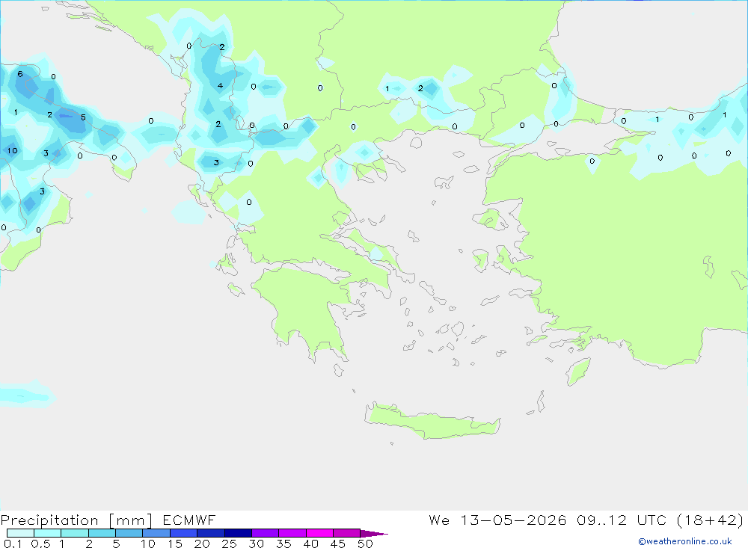The height and width of the screenshot is (548, 748).
Task: Click the legend scale label '50'
Action: 365,544
